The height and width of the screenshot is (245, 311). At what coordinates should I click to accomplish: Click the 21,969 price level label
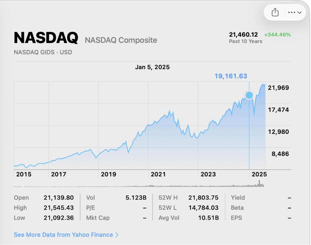279,88
